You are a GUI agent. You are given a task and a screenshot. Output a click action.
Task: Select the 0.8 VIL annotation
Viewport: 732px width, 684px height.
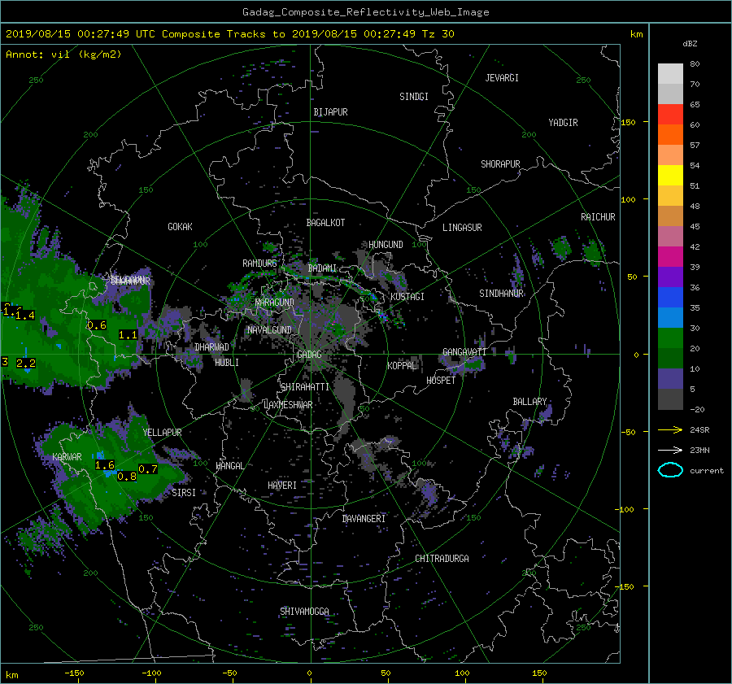click(x=127, y=477)
